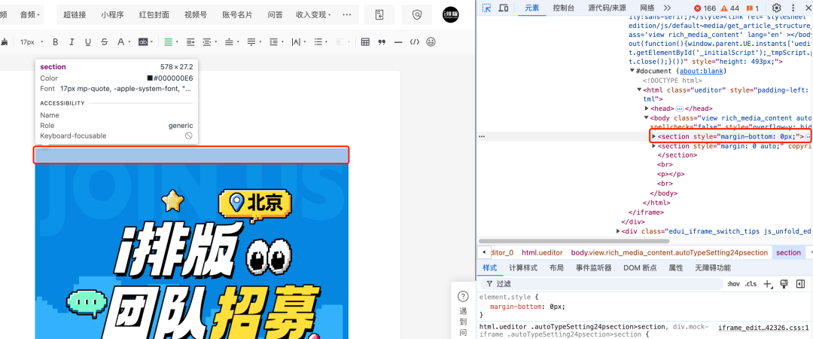
Task: Open the 音频 dropdown
Action: coord(30,14)
